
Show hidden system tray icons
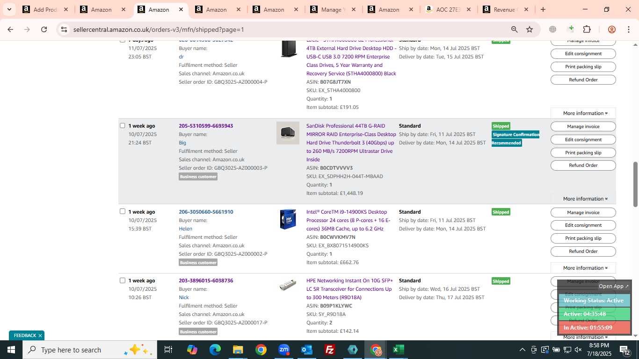point(522,350)
